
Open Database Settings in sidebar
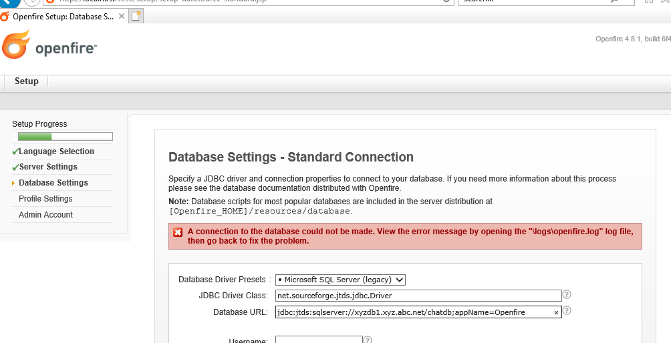click(x=53, y=183)
